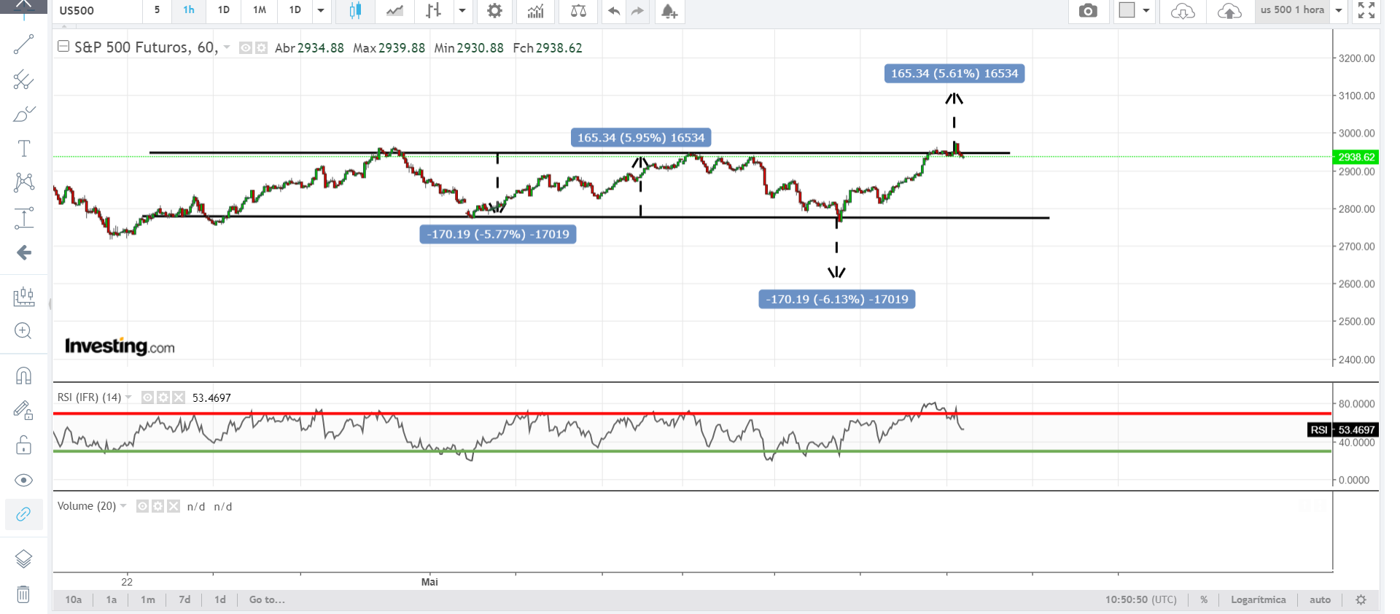
Task: Open RSI indicator settings gear
Action: click(x=163, y=397)
